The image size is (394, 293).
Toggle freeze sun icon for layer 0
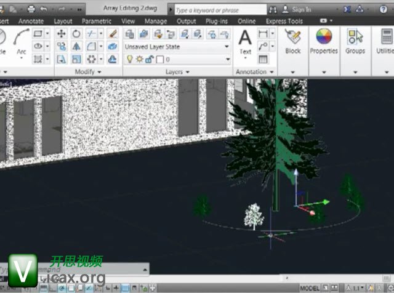click(139, 59)
